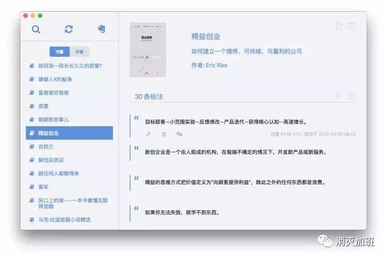Click the subtitle 如何建立一个精悍、可持续、可赢利的公司
This screenshot has width=387, height=259.
pyautogui.click(x=247, y=51)
